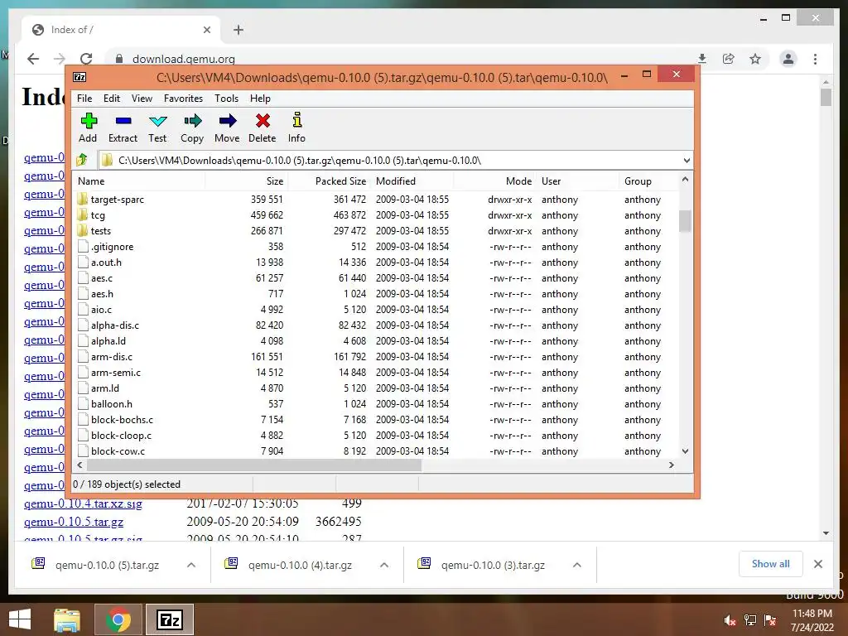Click 7-Zip horizontal scrollbar thumb
This screenshot has width=848, height=636.
click(253, 465)
